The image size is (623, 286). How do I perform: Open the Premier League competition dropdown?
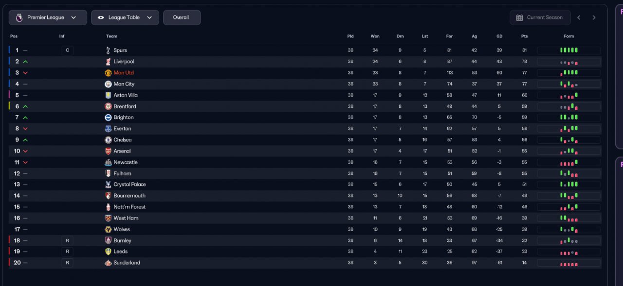[x=48, y=17]
